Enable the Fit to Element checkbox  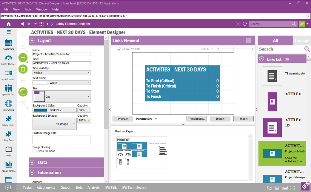point(35,151)
